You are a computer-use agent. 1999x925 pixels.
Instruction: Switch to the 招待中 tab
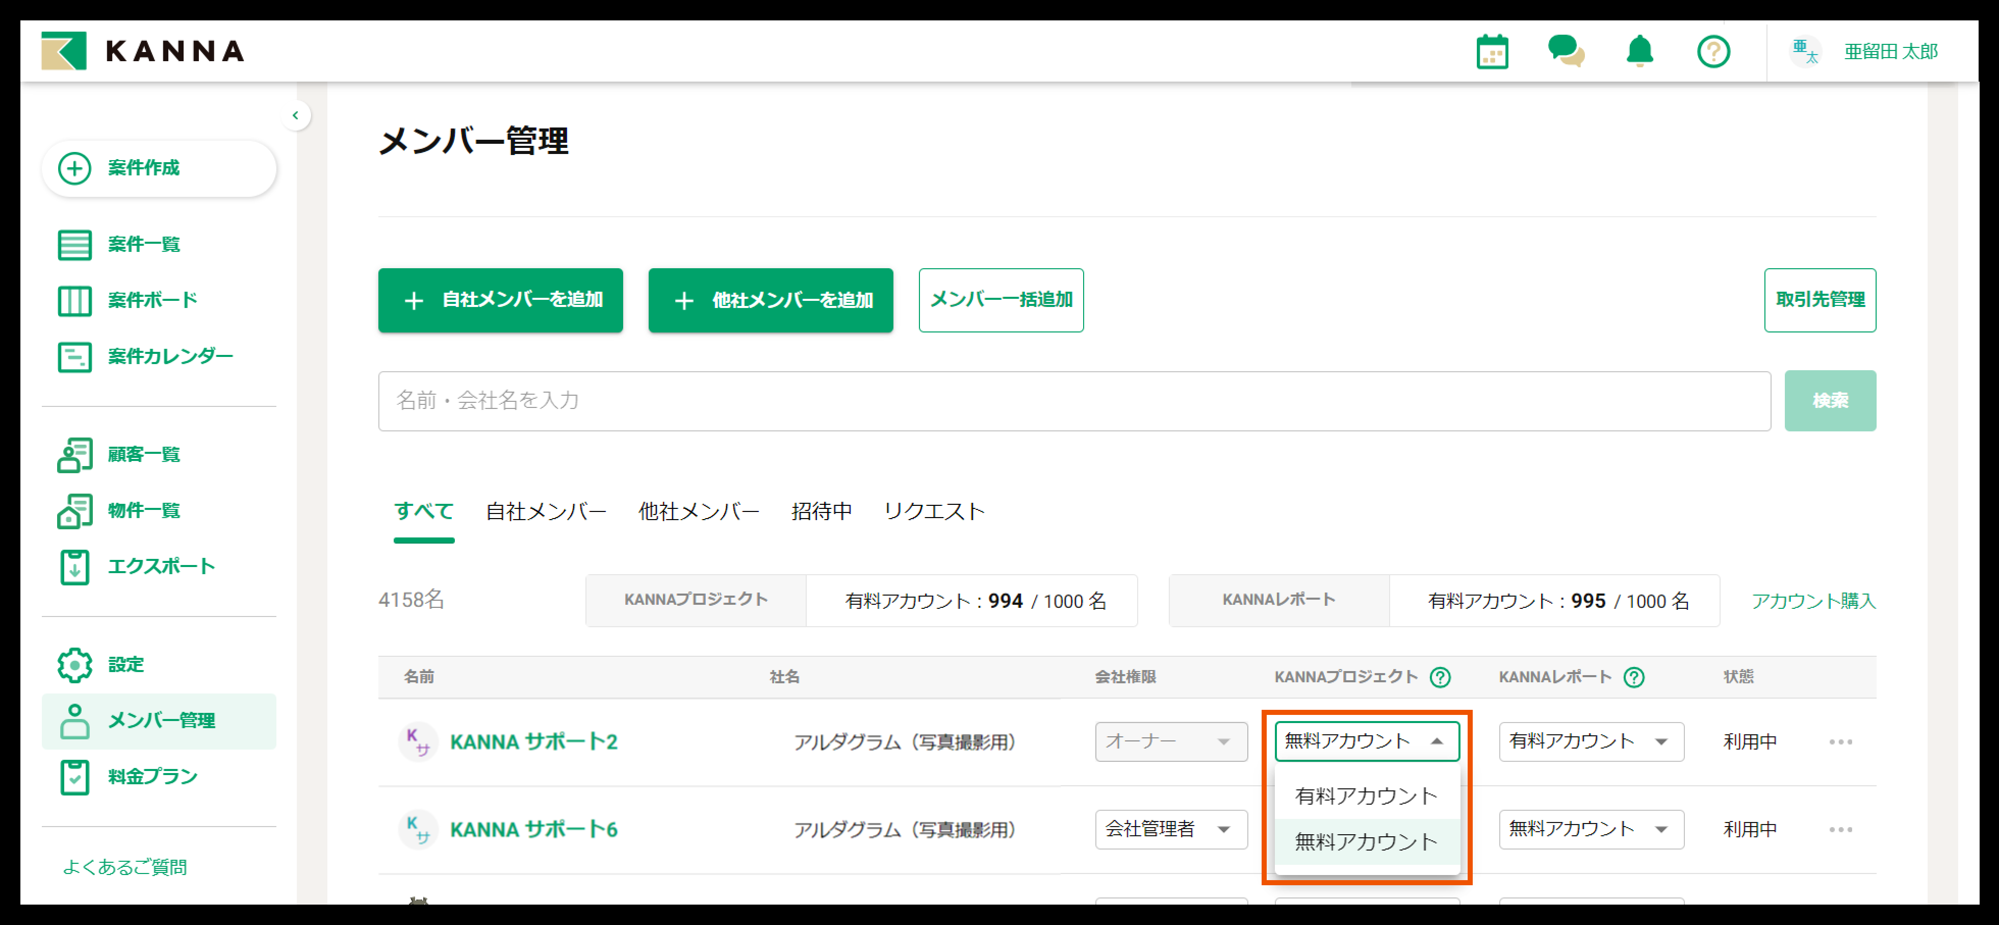pos(821,511)
